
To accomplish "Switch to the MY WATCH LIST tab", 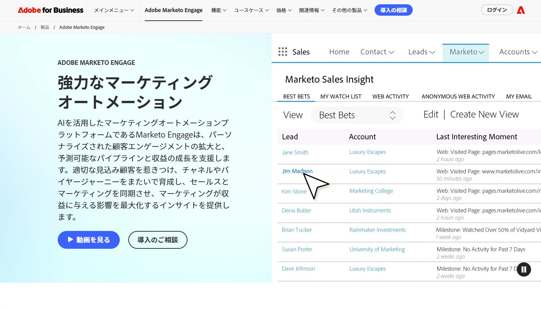I will point(341,97).
